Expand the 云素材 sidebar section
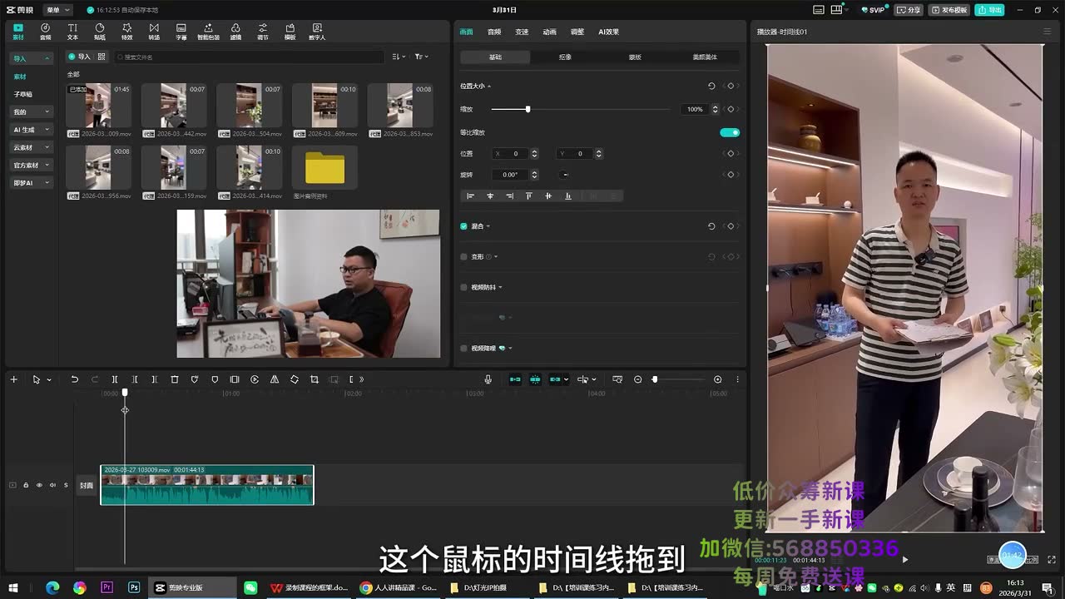The image size is (1065, 599). [32, 147]
